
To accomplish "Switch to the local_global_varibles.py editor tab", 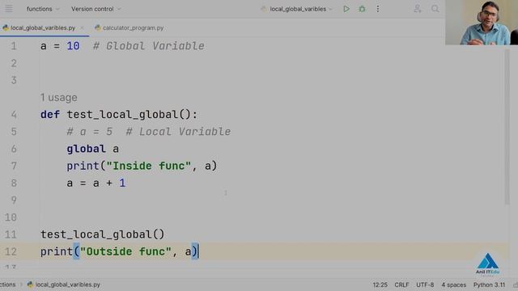I will [x=43, y=28].
